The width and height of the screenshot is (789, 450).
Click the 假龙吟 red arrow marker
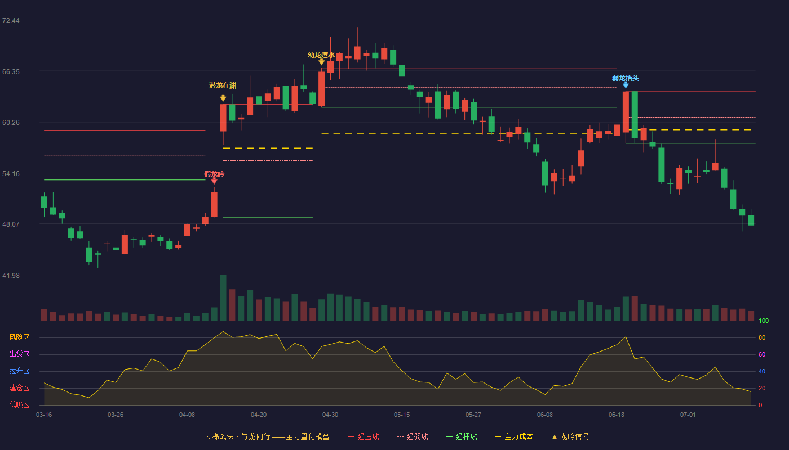[x=214, y=181]
